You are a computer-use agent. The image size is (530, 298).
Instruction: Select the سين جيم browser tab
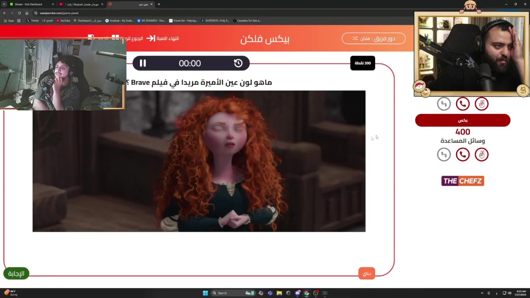coord(130,4)
